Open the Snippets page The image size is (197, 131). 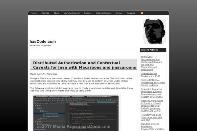coord(131,13)
